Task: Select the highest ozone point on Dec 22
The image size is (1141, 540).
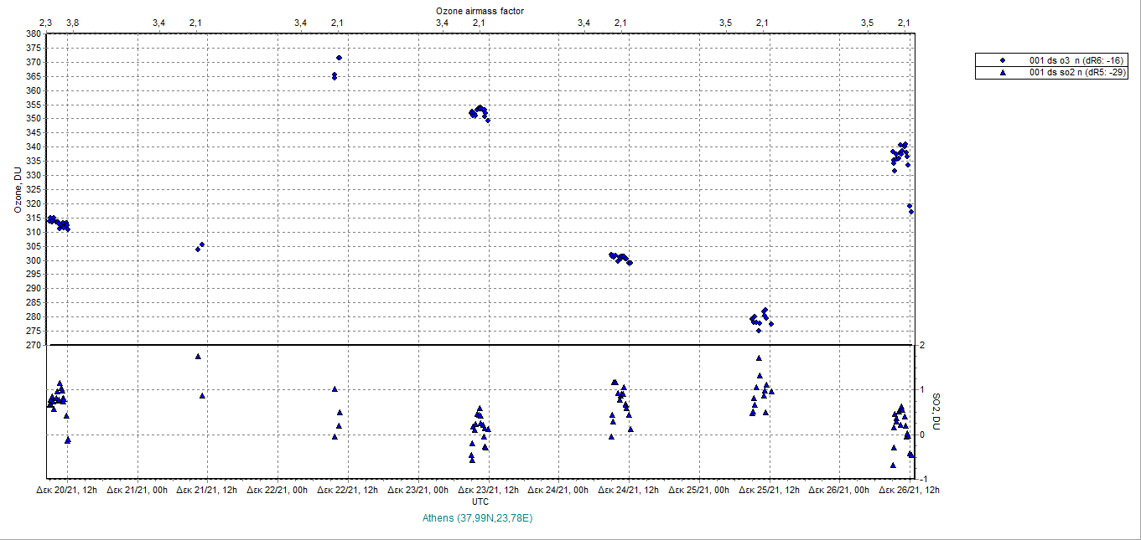Action: click(x=339, y=58)
